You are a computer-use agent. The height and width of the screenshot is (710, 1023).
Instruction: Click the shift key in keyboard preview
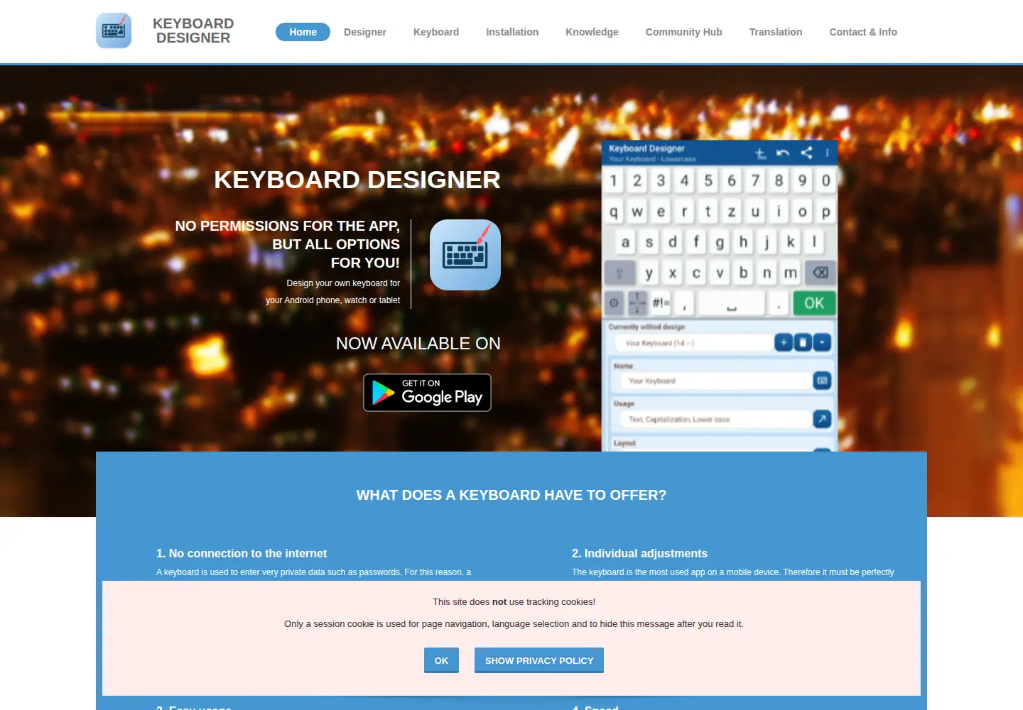coord(619,273)
